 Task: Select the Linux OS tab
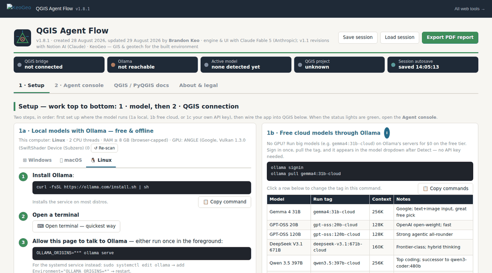[x=101, y=160]
